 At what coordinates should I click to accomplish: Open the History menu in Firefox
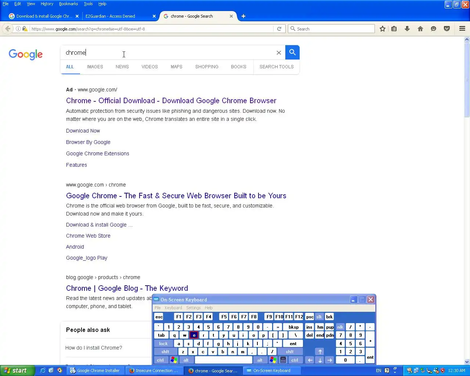[x=47, y=4]
